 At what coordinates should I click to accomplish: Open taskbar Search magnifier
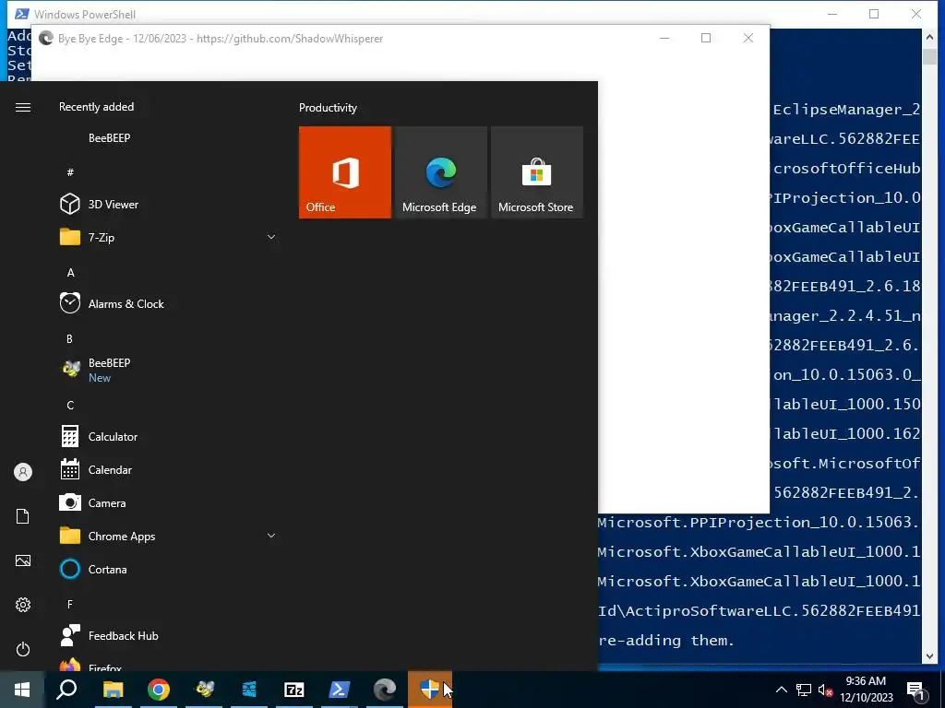(x=66, y=690)
